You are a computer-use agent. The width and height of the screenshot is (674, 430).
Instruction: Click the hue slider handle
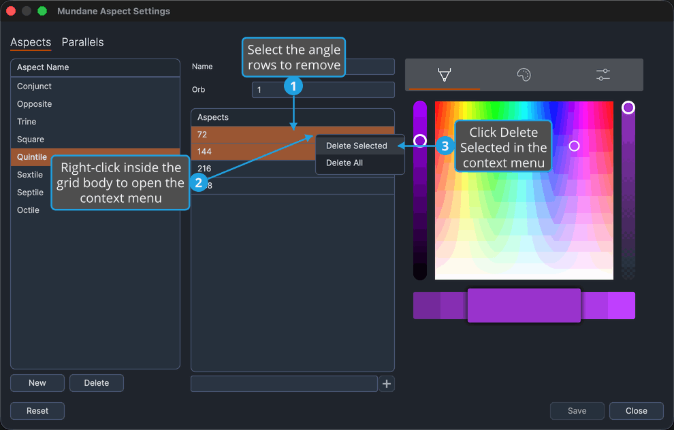pyautogui.click(x=420, y=140)
